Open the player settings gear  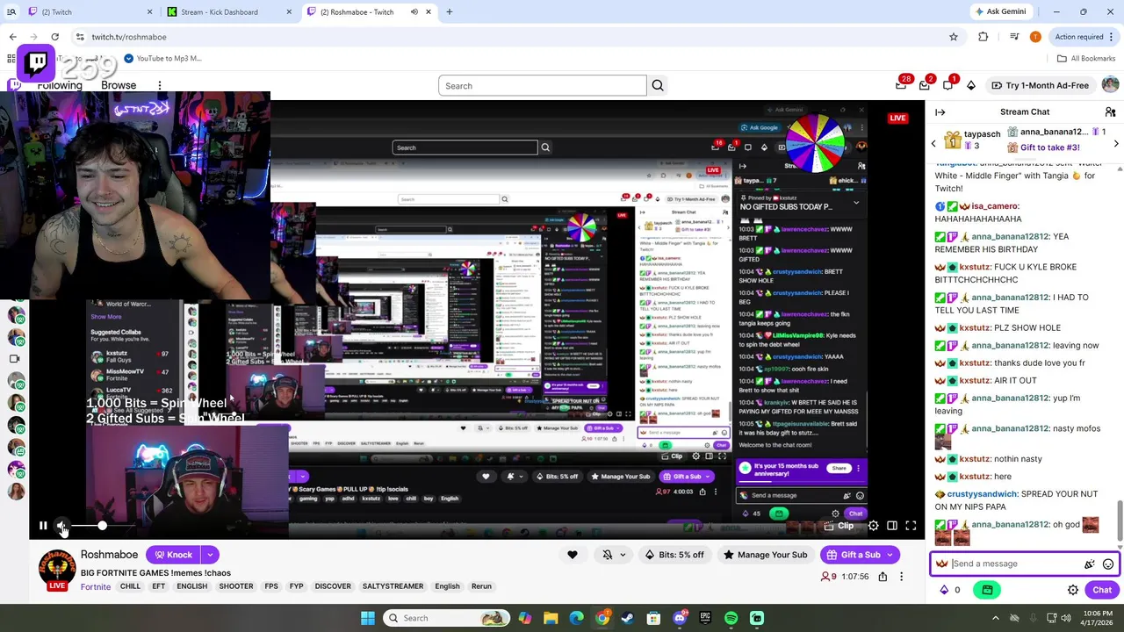point(873,526)
